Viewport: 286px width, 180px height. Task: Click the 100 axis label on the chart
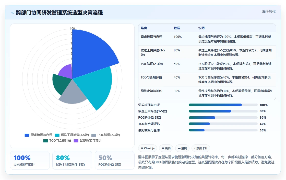[x=72, y=28]
